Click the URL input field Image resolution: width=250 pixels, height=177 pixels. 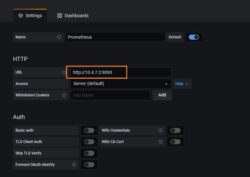click(121, 72)
